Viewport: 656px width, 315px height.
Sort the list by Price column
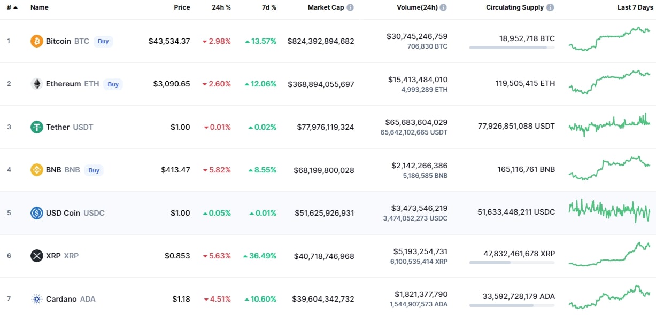click(x=182, y=7)
